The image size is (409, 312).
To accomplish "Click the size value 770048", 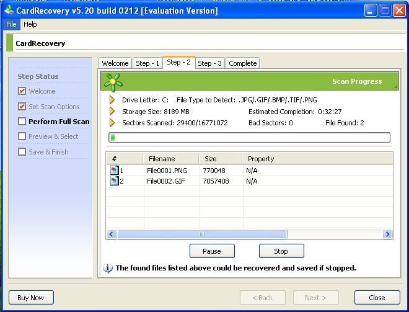I will click(x=214, y=171).
